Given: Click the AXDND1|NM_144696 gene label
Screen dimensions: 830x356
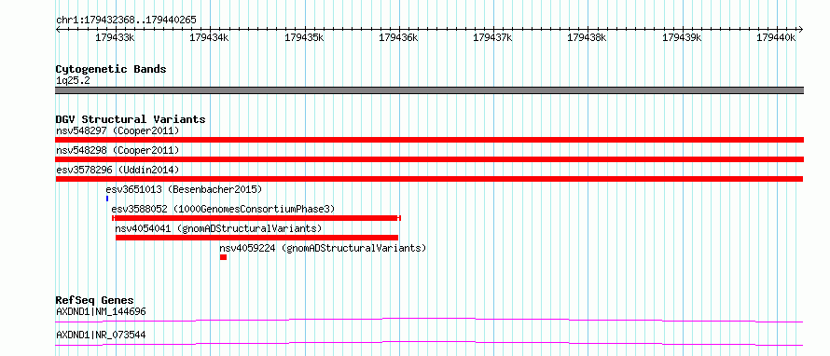Looking at the screenshot, I should coord(101,311).
